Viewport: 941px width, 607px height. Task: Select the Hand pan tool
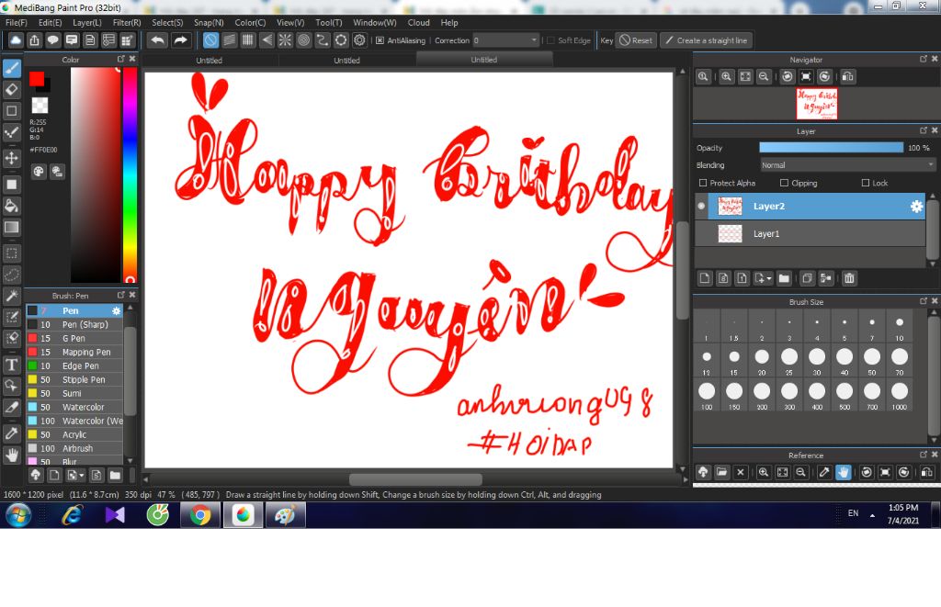click(x=11, y=455)
